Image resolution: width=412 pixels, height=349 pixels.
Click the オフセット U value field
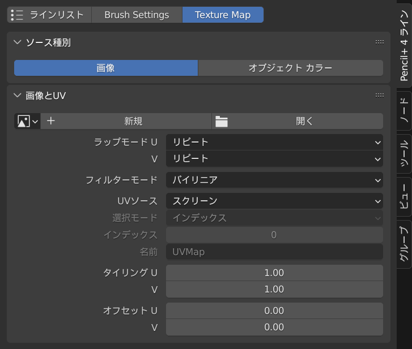274,311
